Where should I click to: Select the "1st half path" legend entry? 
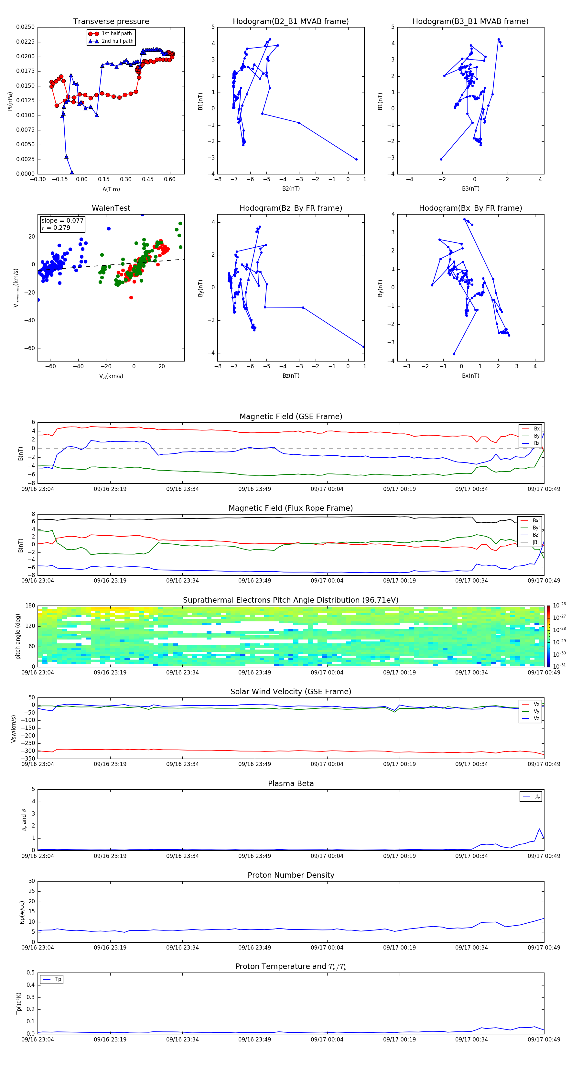click(111, 34)
